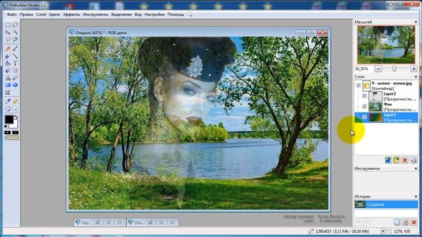Close the Инструменты panel

point(416,169)
